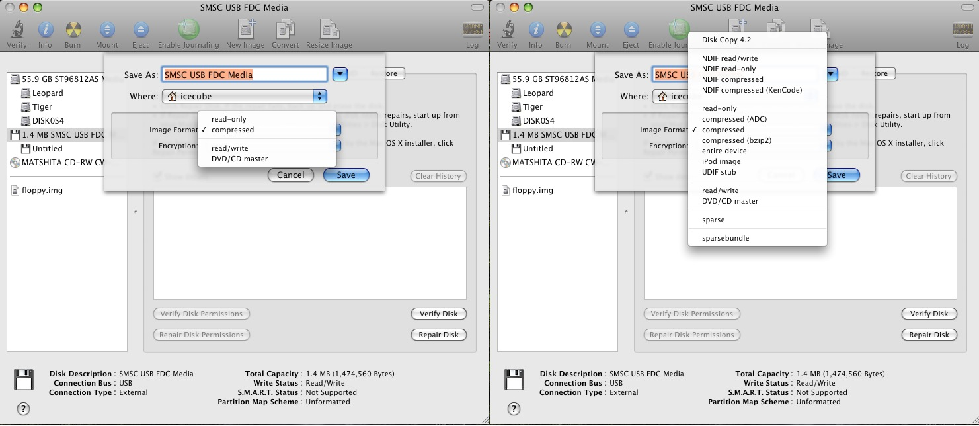
Task: Select floppy.img in right window sidebar
Action: pyautogui.click(x=528, y=191)
